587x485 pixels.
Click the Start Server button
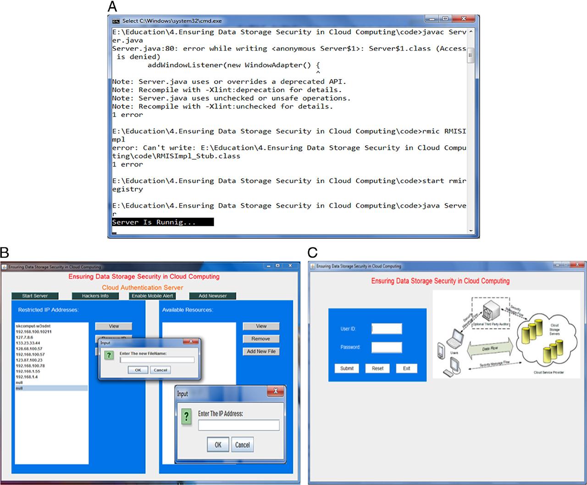tap(34, 296)
